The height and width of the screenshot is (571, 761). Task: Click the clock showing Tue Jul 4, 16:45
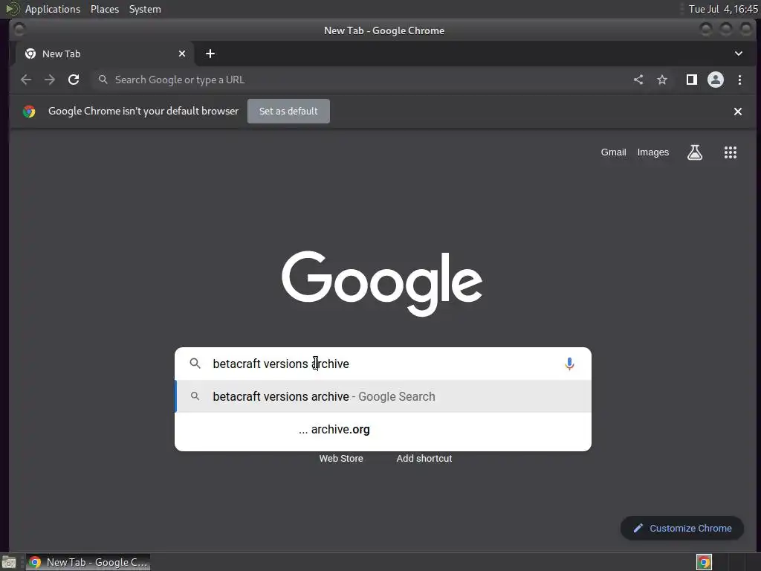722,9
